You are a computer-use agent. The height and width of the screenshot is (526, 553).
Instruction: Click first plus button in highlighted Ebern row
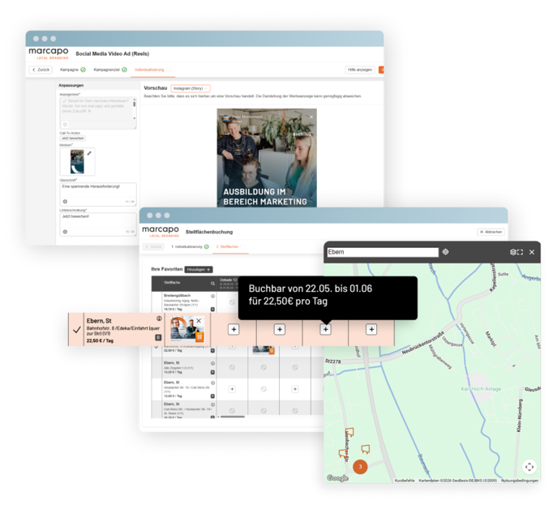pyautogui.click(x=234, y=329)
